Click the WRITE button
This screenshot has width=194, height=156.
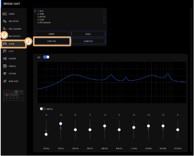pos(52,34)
